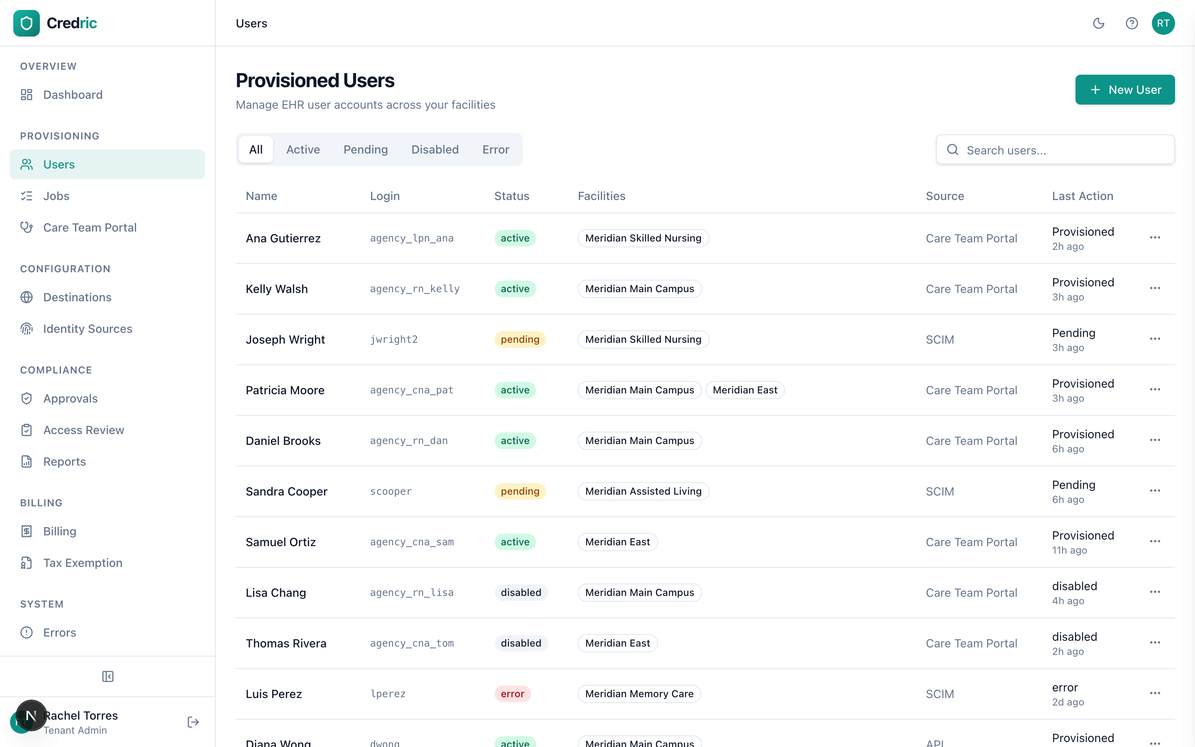Open row actions for Thomas Rivera
This screenshot has width=1195, height=747.
click(1154, 643)
